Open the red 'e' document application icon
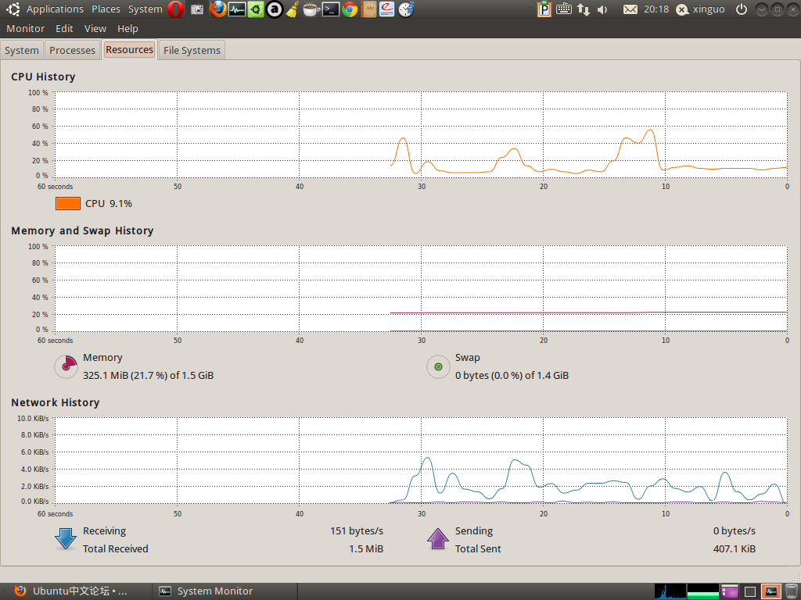This screenshot has width=801, height=600. point(386,9)
